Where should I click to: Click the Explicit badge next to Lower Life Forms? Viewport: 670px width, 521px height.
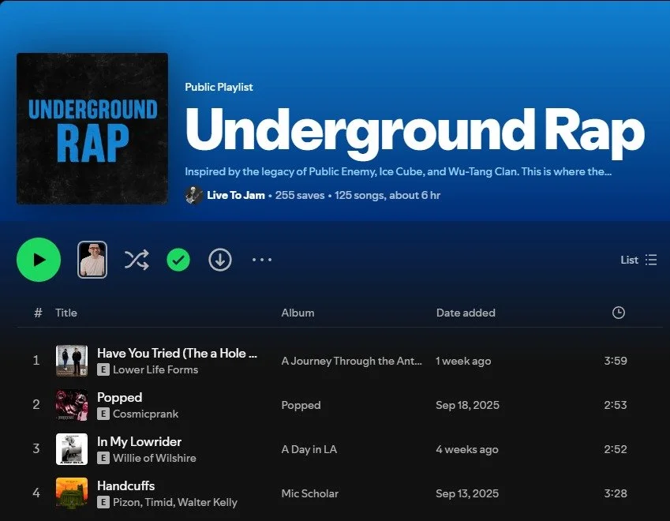(x=103, y=369)
